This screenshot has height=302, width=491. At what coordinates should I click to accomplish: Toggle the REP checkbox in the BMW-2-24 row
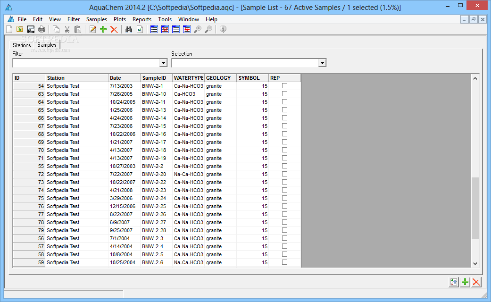[x=284, y=198]
